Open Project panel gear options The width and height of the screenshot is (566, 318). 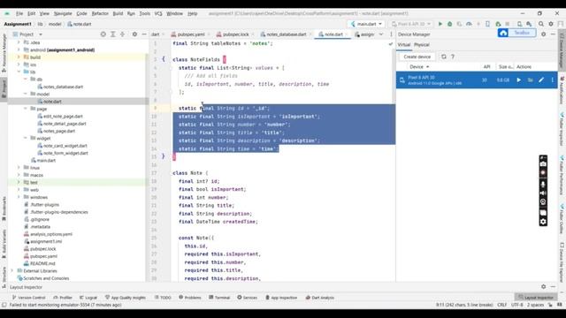[134, 34]
